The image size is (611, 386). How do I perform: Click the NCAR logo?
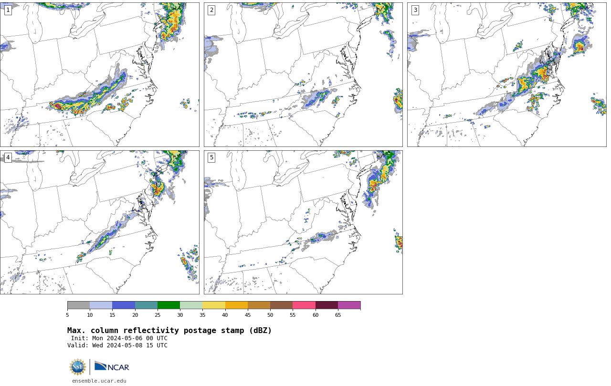pos(112,366)
